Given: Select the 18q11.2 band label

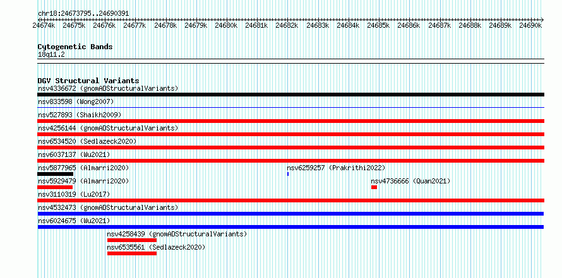Looking at the screenshot, I should coord(51,55).
